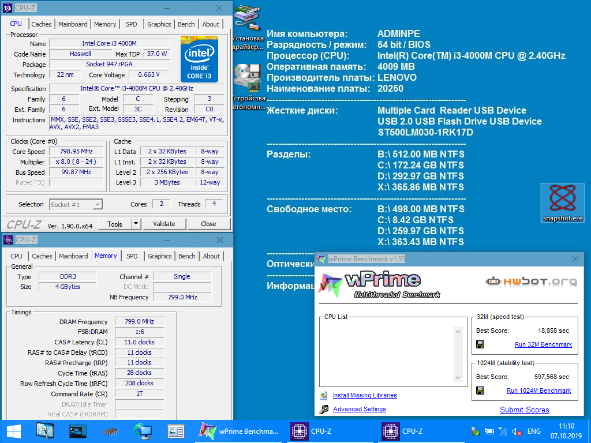The height and width of the screenshot is (443, 591).
Task: Click the Tools button in CPU-Z
Action: tap(115, 224)
